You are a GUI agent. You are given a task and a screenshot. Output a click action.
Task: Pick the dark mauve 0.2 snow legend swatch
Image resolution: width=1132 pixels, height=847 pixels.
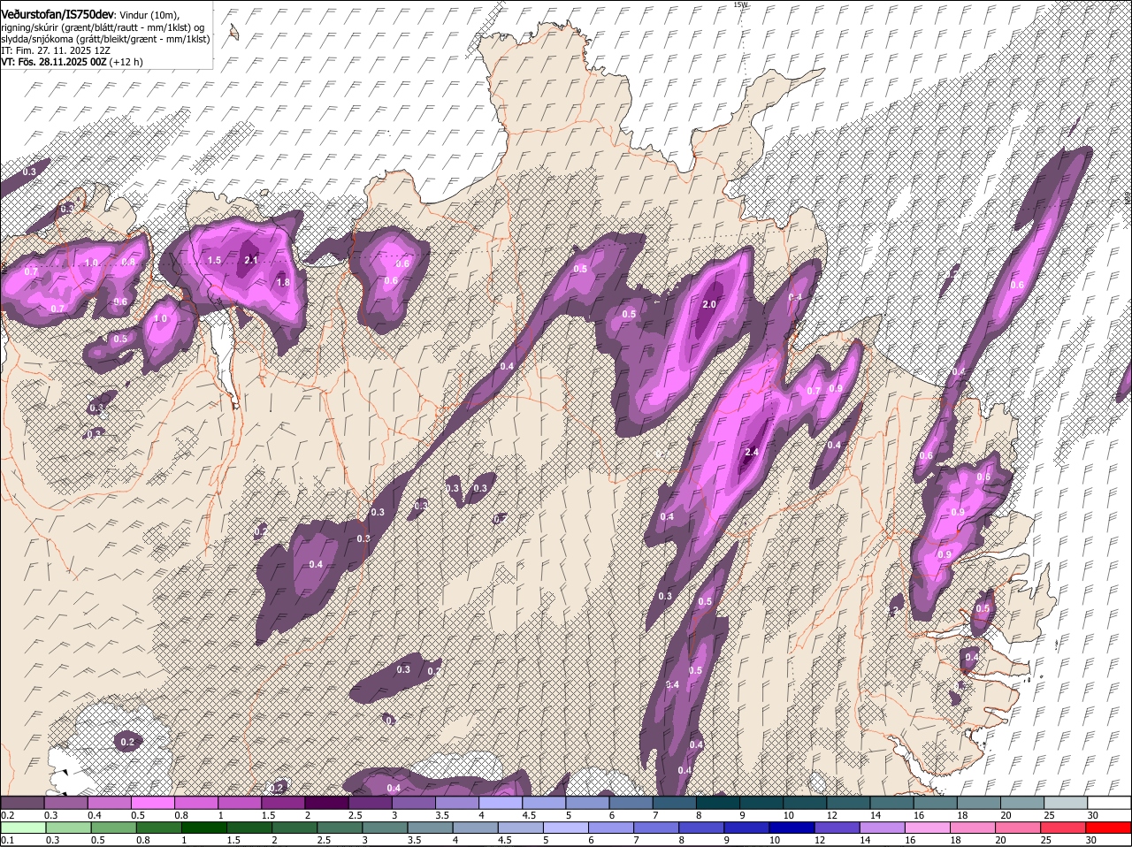(x=23, y=803)
